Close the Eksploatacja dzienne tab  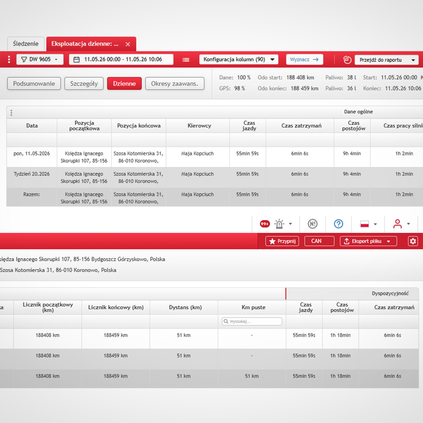coord(128,44)
